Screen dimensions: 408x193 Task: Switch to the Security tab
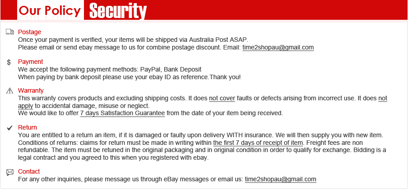tap(118, 11)
